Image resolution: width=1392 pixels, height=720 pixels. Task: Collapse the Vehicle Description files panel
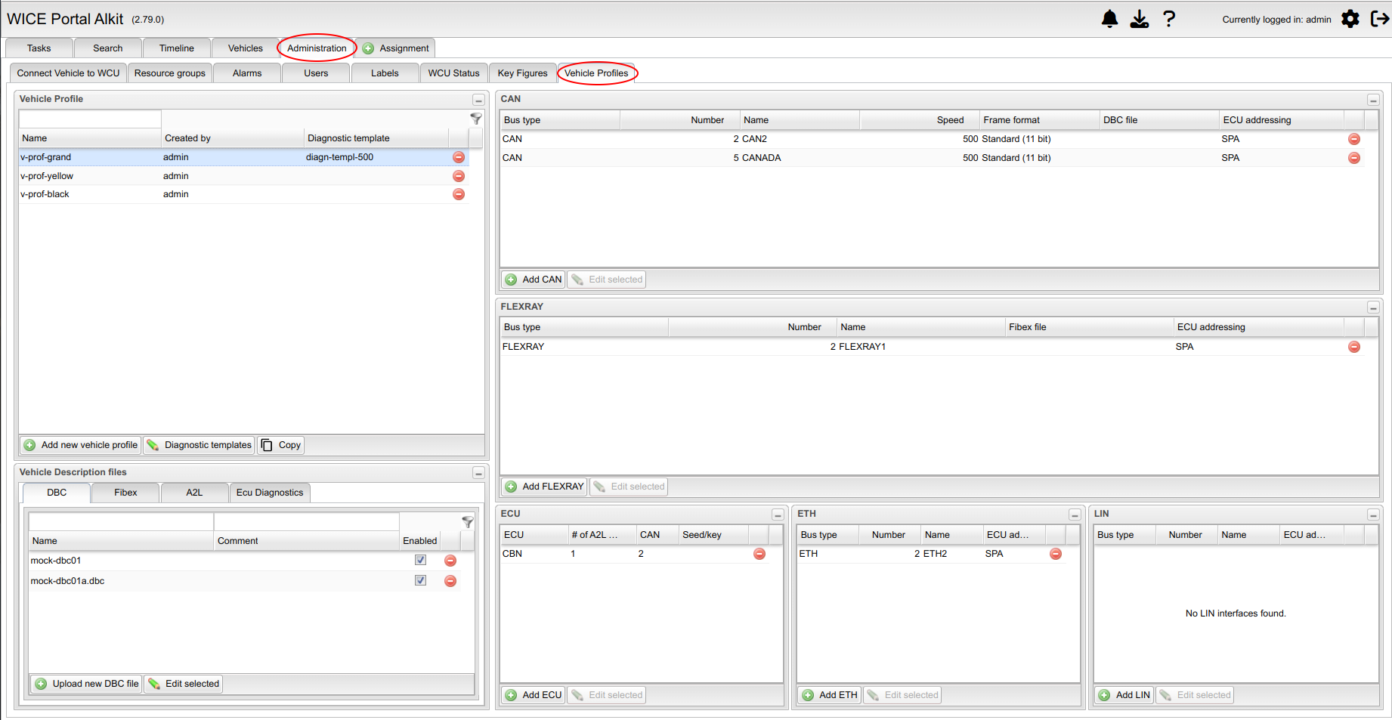point(478,473)
